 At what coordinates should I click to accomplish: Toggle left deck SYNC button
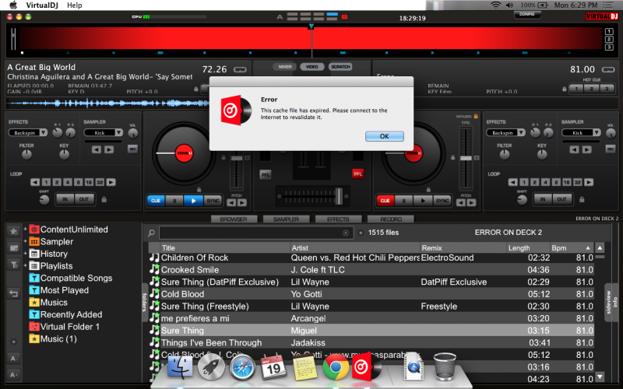click(213, 201)
